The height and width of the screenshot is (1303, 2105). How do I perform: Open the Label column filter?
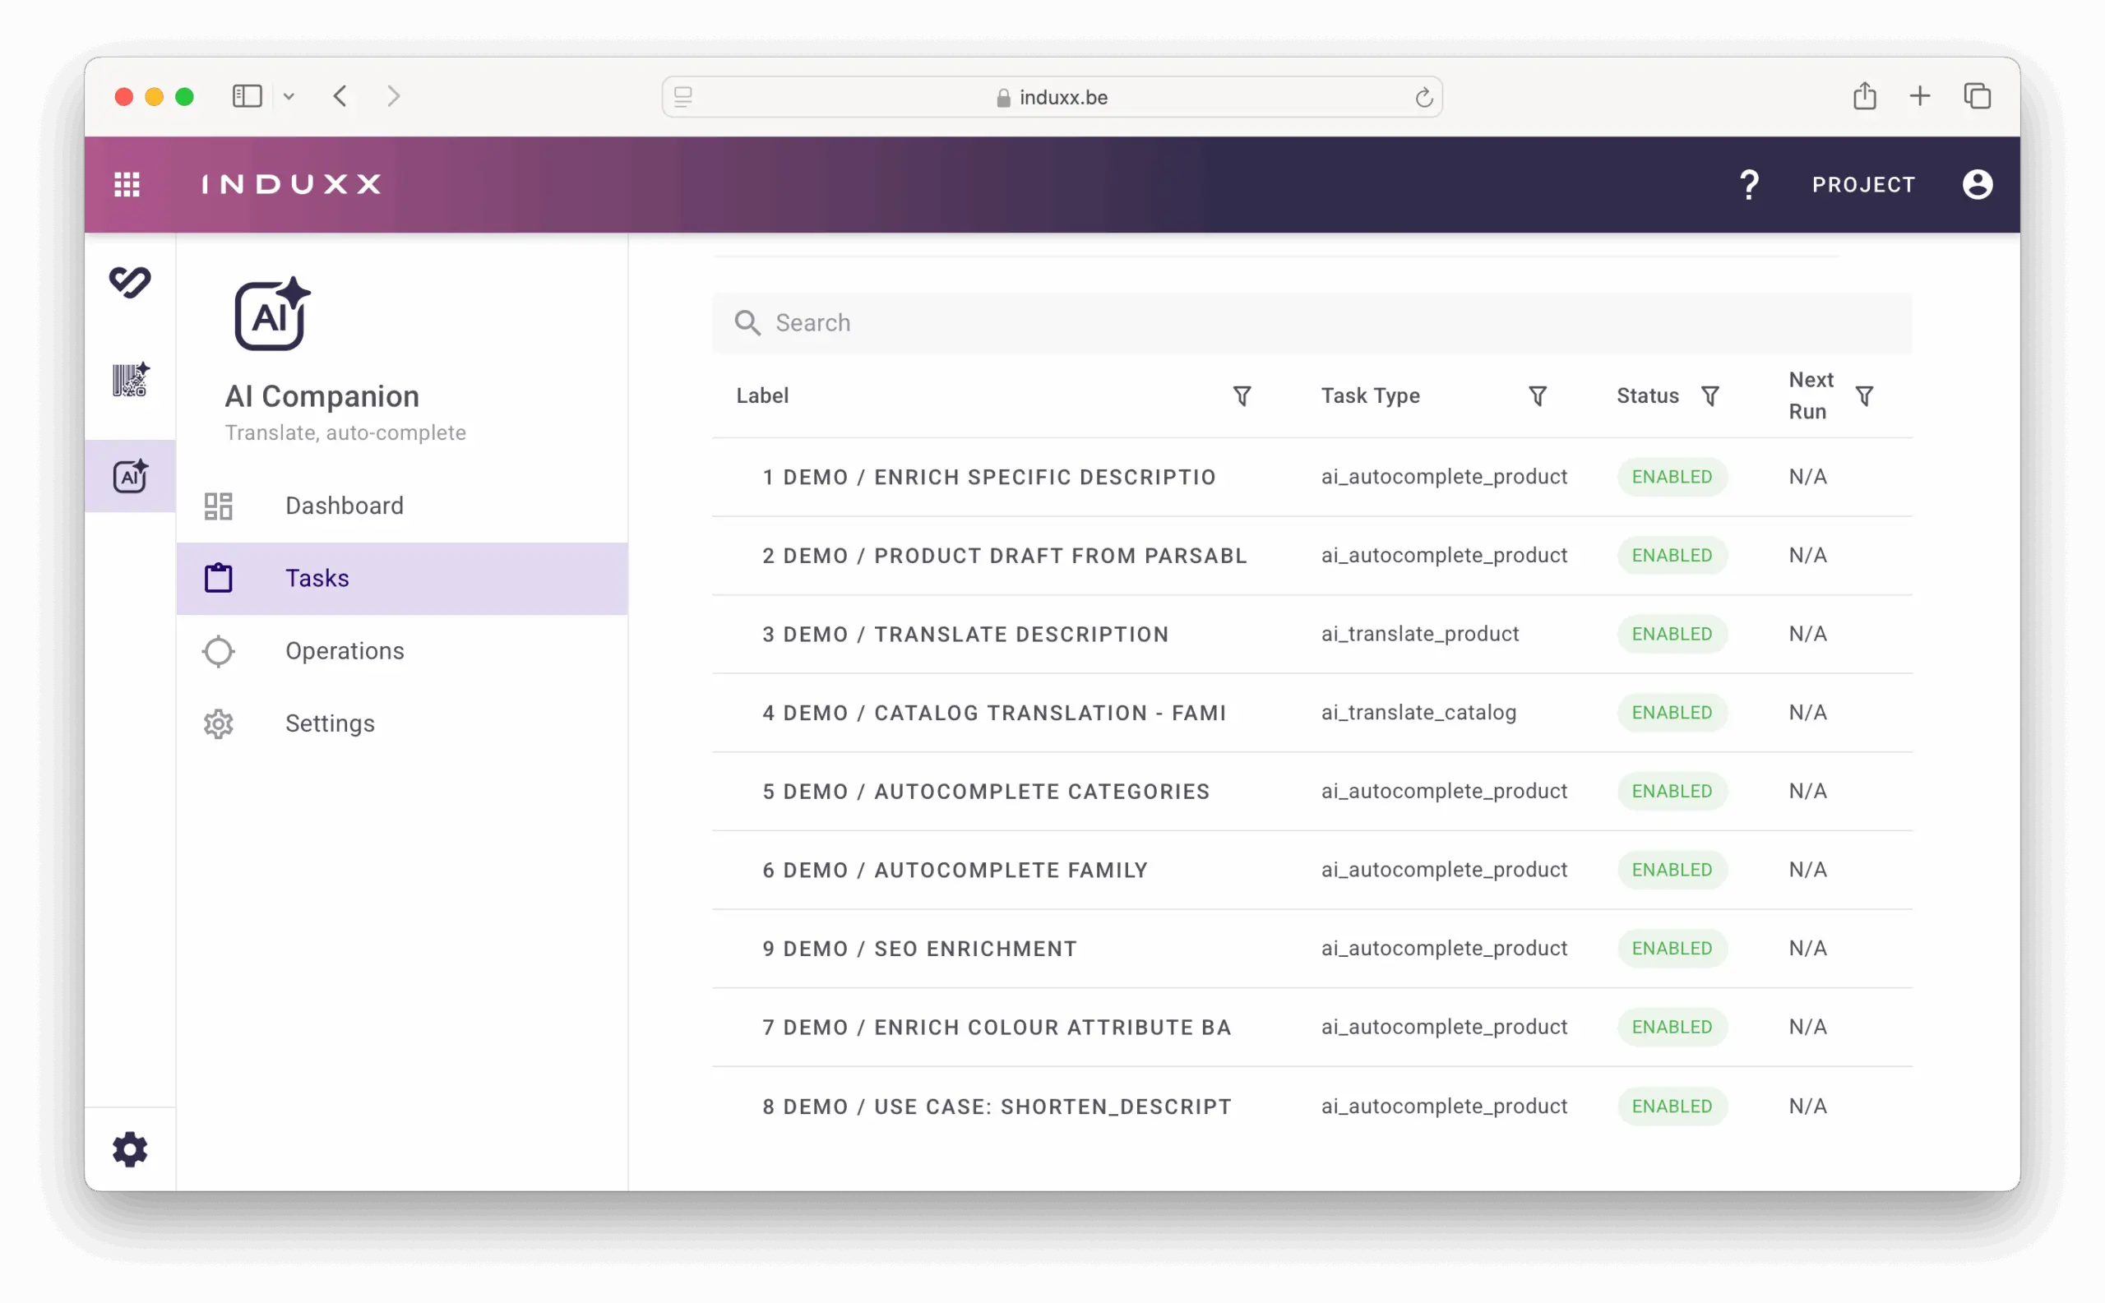point(1242,395)
